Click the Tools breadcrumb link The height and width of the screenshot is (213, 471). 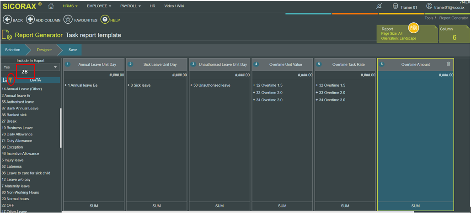coord(428,18)
